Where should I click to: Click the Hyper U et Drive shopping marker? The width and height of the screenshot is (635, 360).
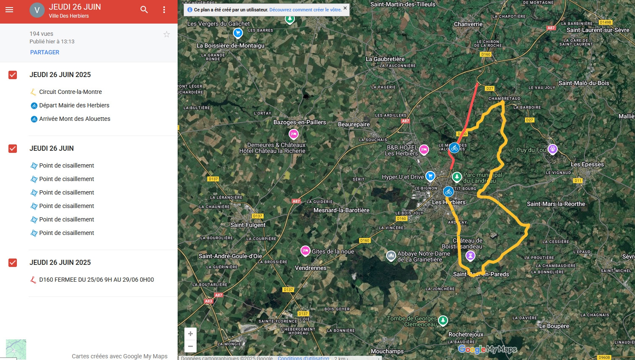[x=430, y=176]
